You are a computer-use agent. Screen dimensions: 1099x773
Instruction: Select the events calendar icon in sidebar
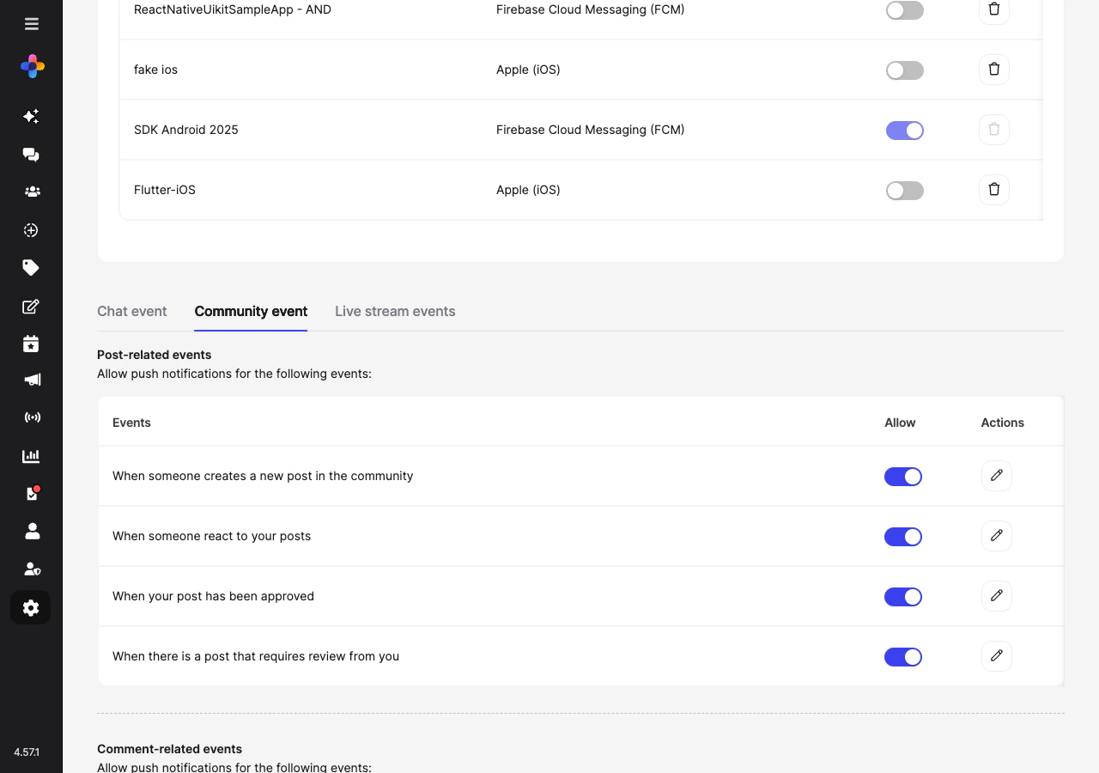point(31,343)
